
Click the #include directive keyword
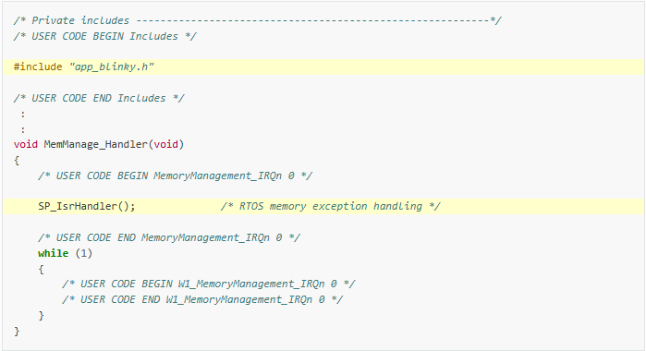click(38, 67)
